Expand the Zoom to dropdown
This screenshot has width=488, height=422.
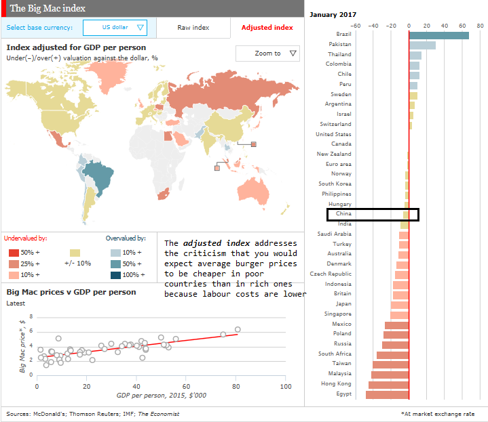(x=267, y=54)
